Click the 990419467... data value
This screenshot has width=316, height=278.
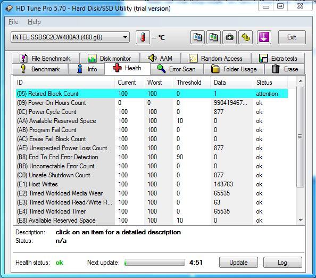pyautogui.click(x=230, y=103)
